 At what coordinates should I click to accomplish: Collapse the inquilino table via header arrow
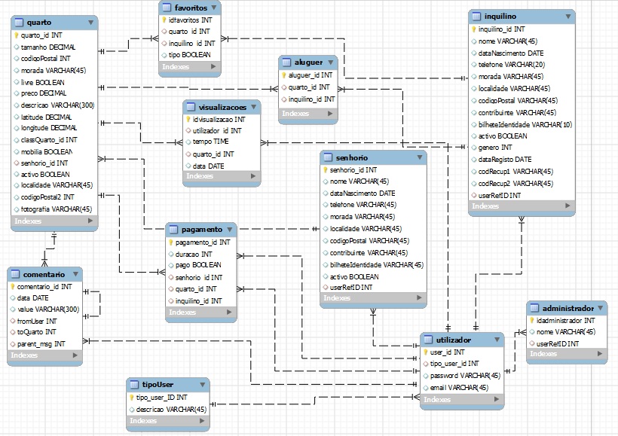(x=568, y=16)
